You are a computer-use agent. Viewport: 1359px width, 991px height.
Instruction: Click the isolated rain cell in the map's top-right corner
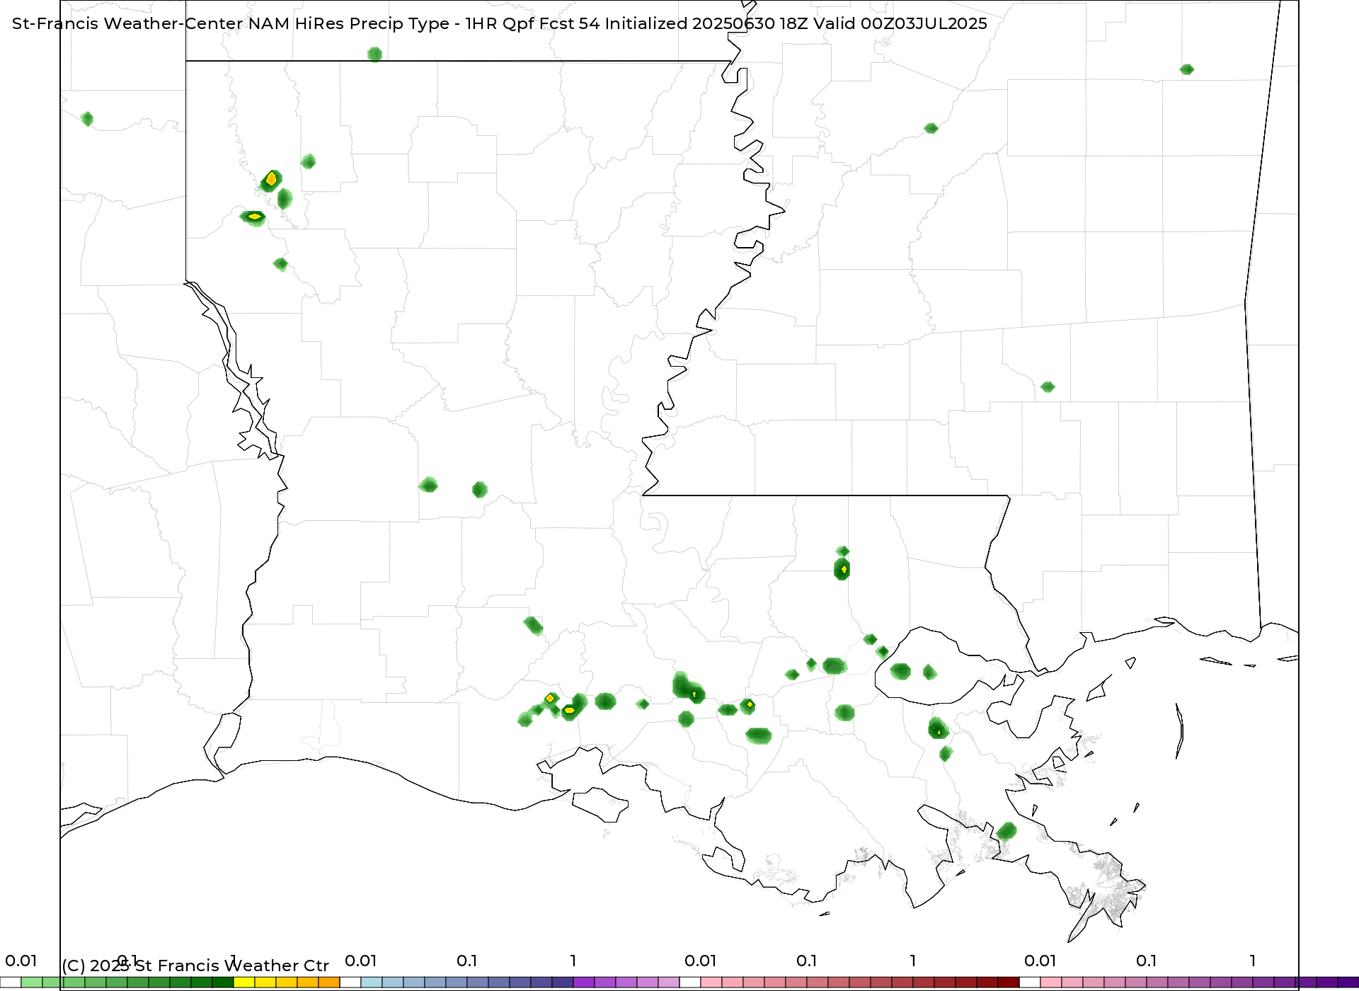[x=1187, y=69]
